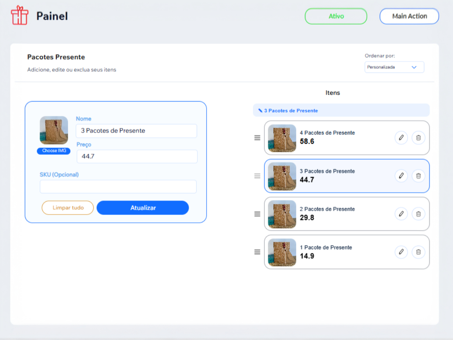
Task: Focus the Preço input field
Action: coord(137,156)
